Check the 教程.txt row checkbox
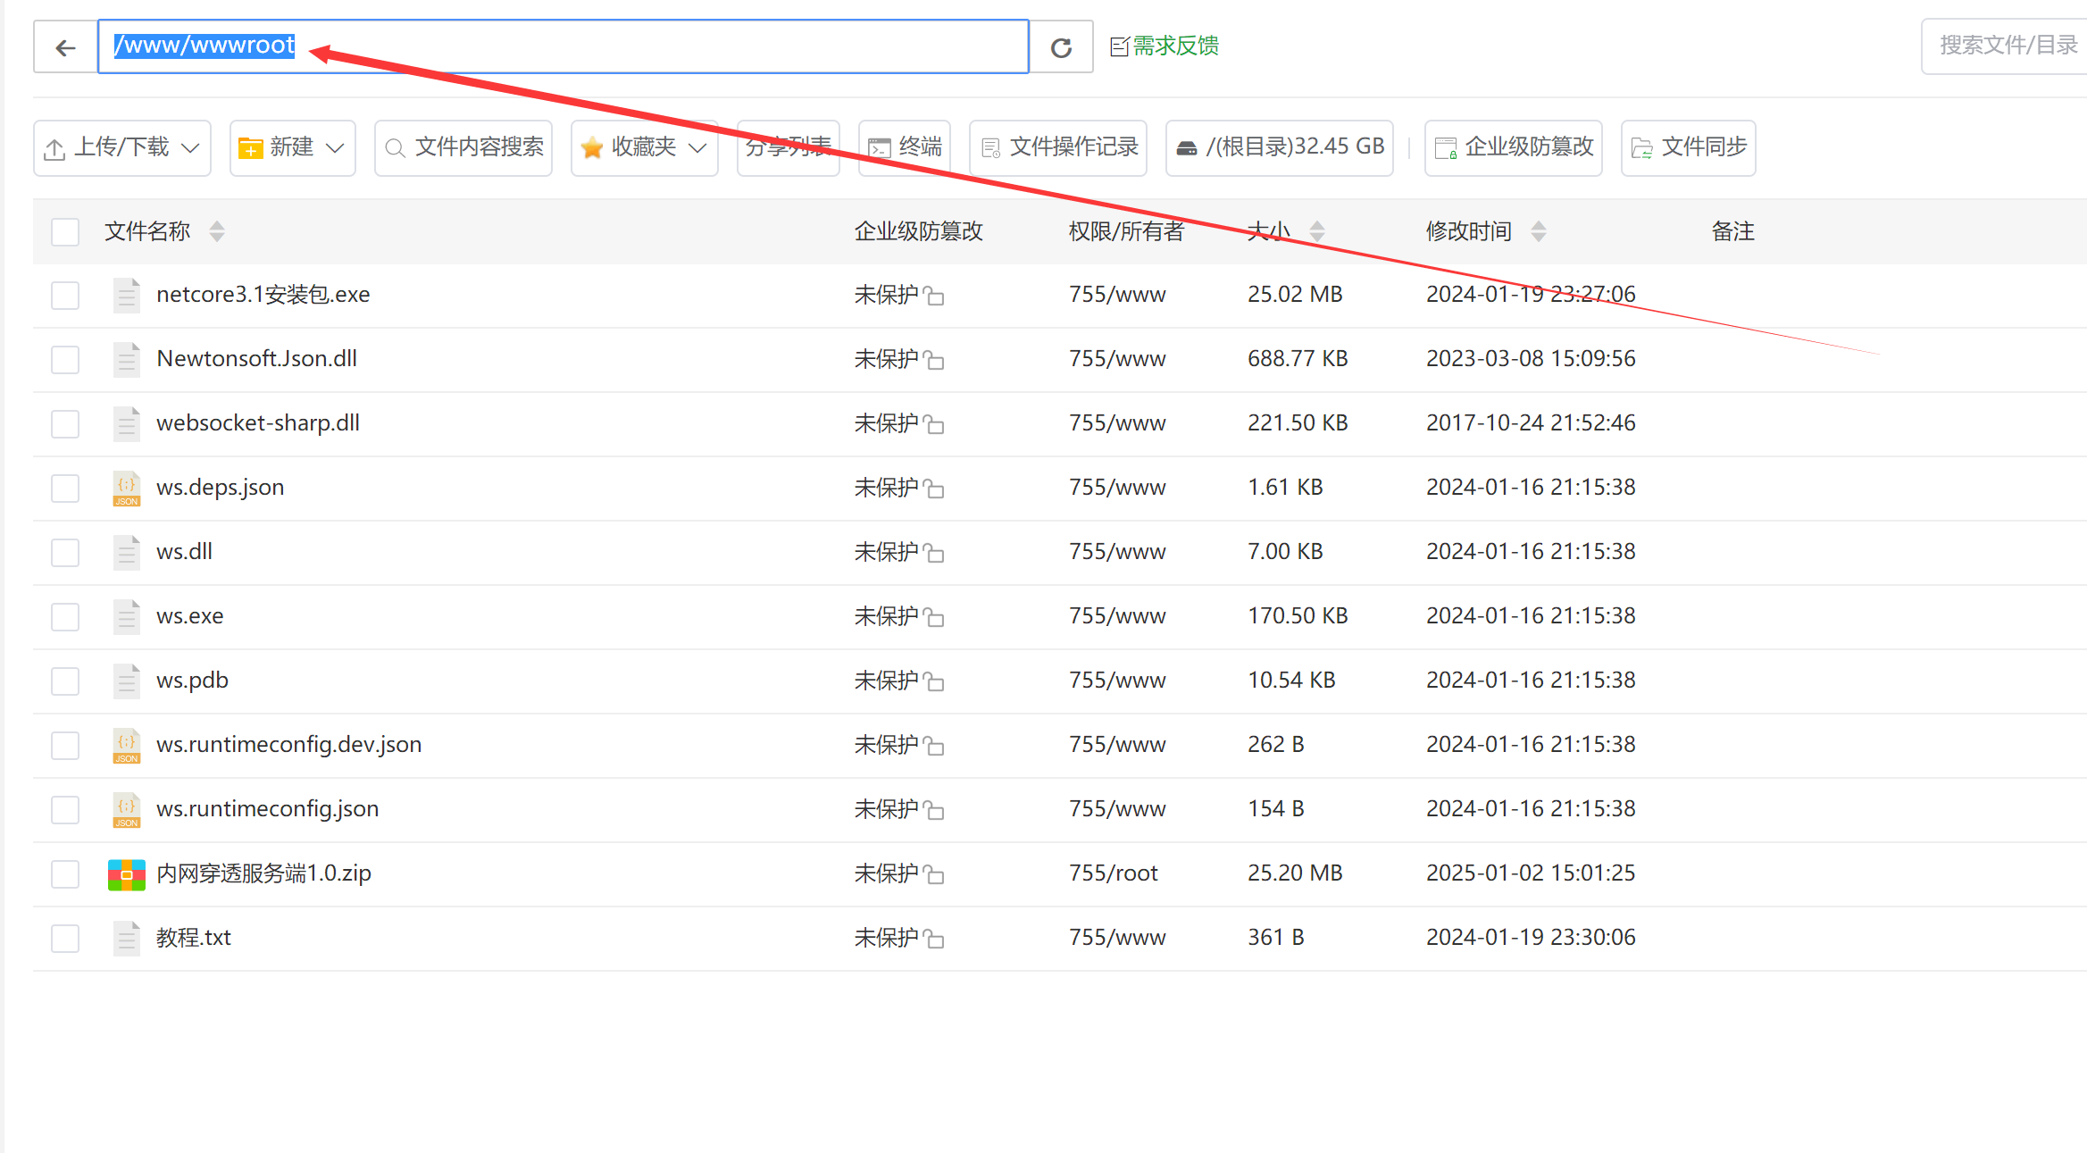Screen dimensions: 2087x1153 coord(65,939)
